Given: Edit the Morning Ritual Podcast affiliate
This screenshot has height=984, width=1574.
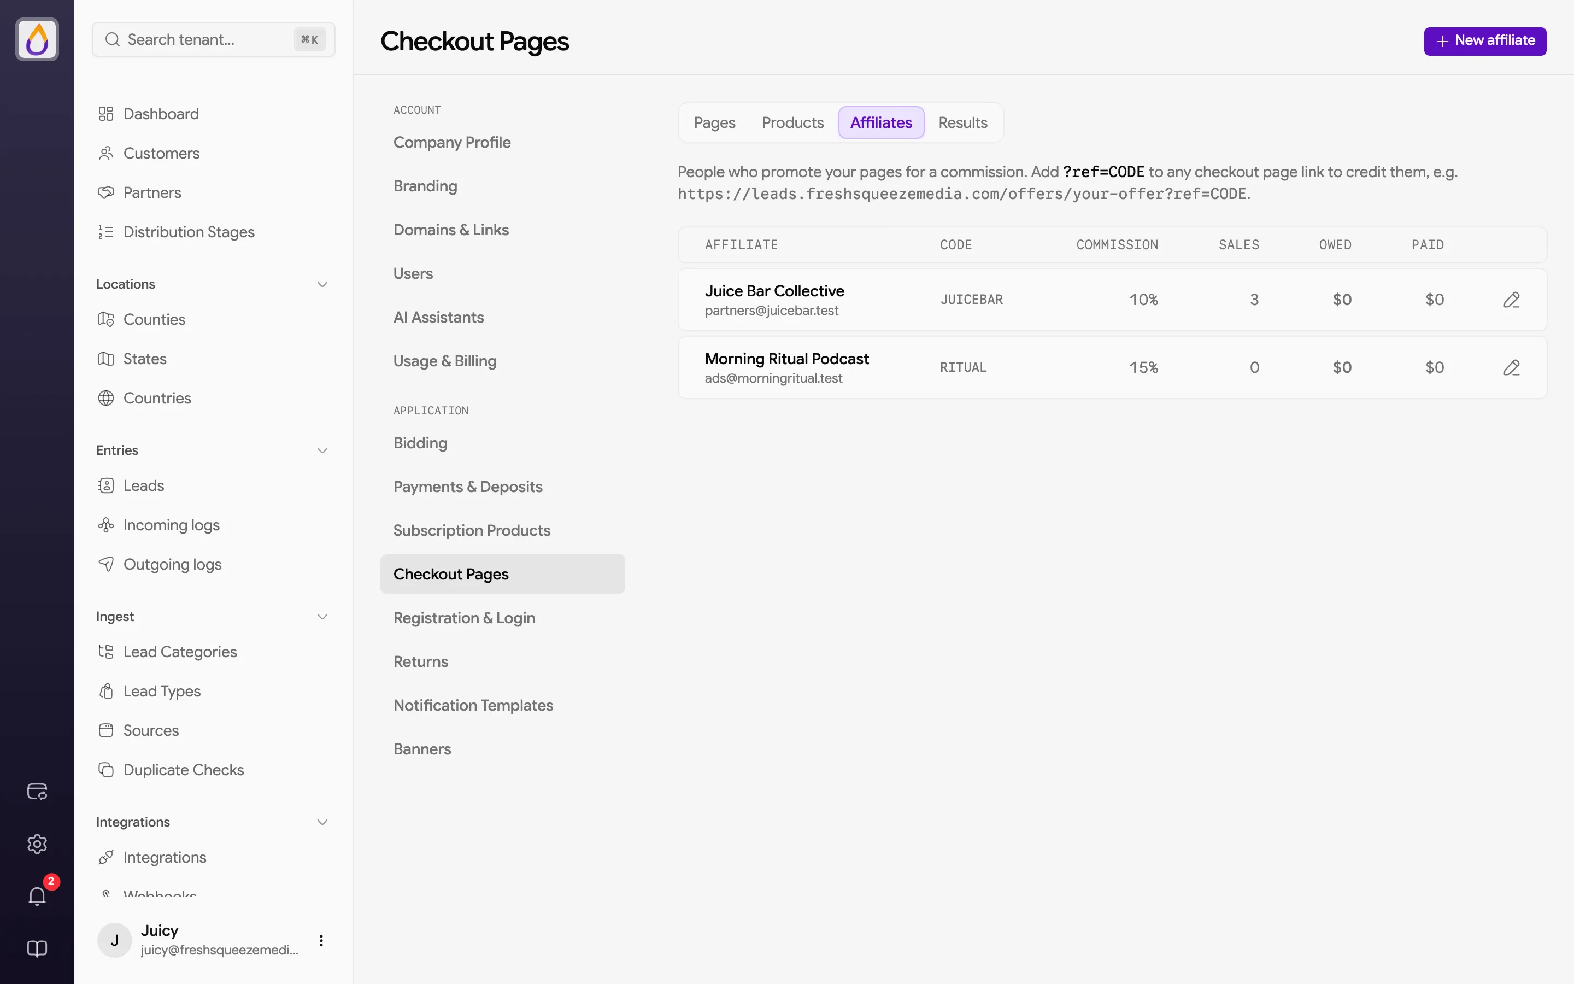Looking at the screenshot, I should [1512, 368].
